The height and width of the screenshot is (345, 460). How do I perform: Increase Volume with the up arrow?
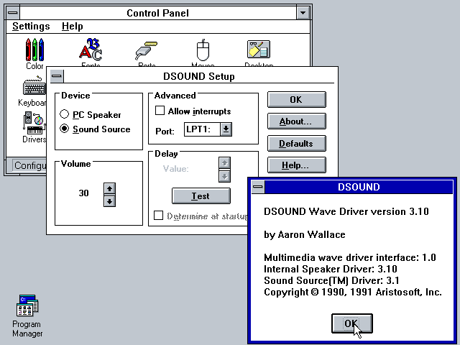pyautogui.click(x=109, y=188)
